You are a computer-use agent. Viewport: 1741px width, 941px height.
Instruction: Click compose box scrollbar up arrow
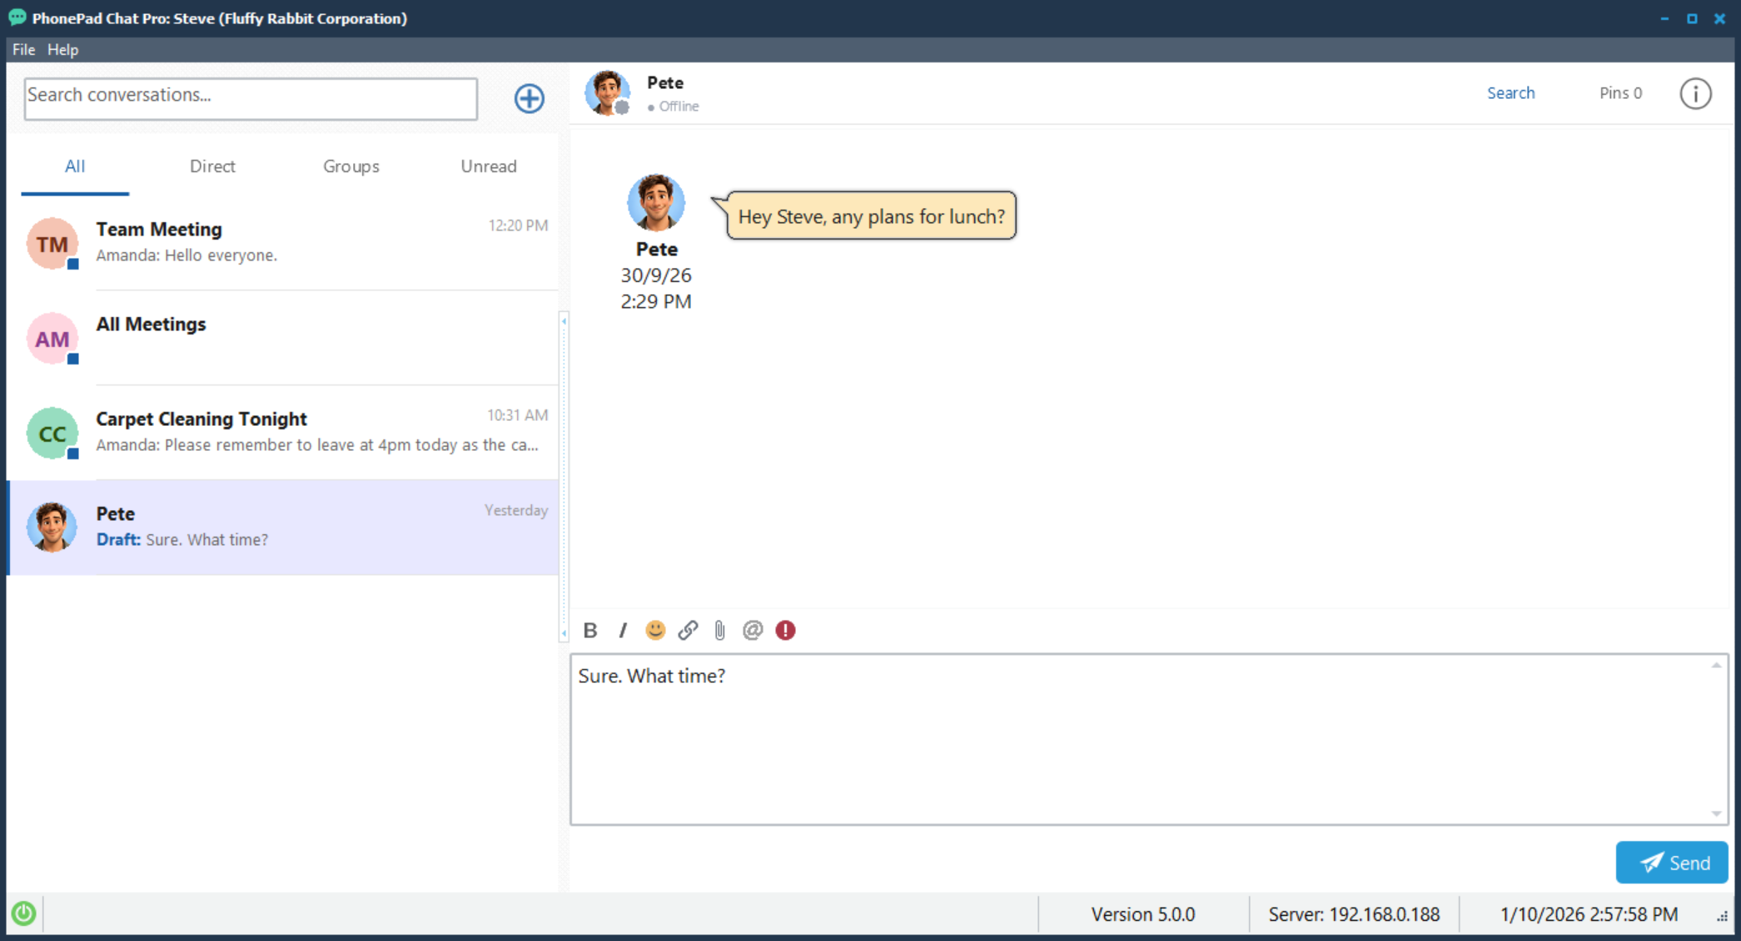(1716, 665)
